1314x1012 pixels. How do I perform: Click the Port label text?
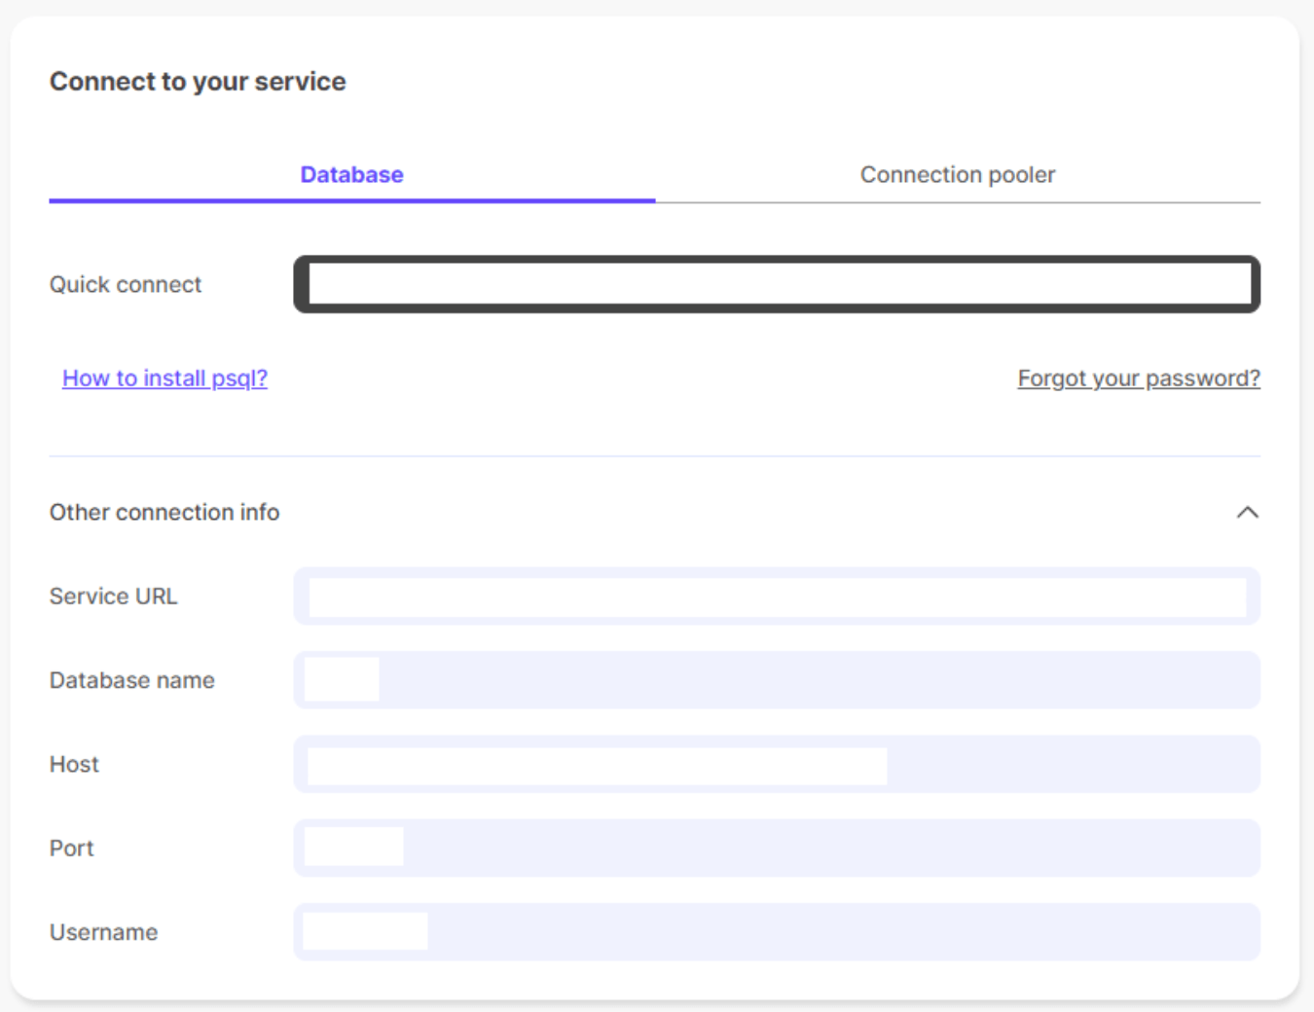(x=72, y=848)
